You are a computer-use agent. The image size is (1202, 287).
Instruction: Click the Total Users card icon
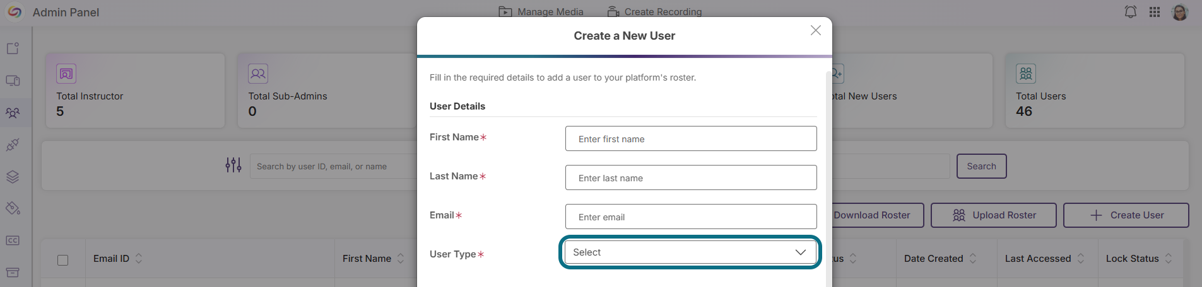[x=1026, y=74]
